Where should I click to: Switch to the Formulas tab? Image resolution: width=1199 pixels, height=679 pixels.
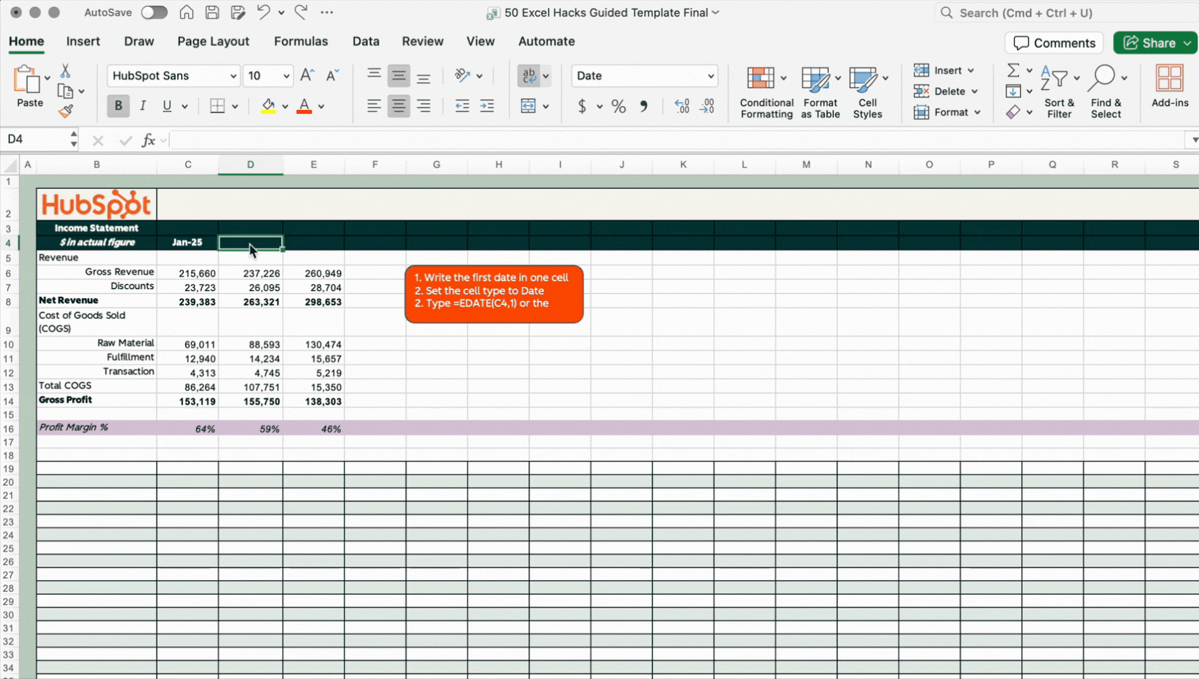(x=301, y=41)
